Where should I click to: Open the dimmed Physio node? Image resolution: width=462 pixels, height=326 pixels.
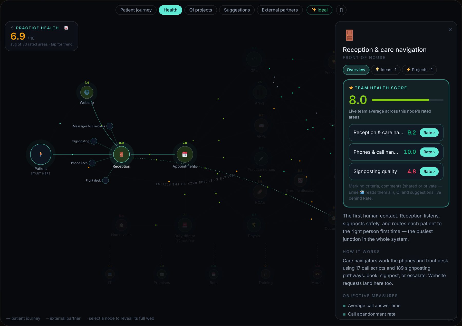(x=254, y=225)
